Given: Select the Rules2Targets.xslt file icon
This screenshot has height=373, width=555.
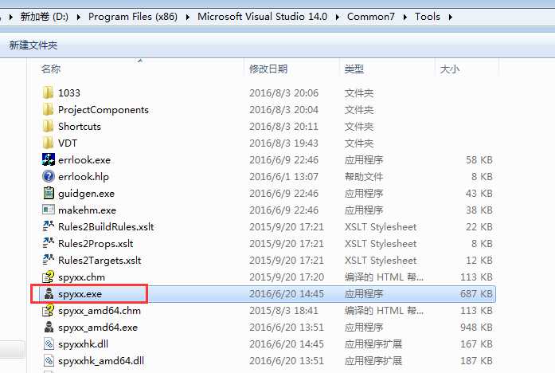Looking at the screenshot, I should 48,260.
